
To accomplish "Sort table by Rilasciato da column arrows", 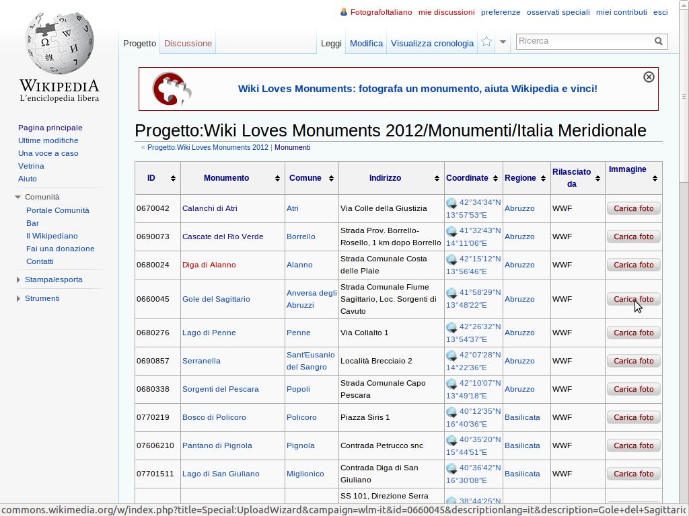I will tap(597, 178).
